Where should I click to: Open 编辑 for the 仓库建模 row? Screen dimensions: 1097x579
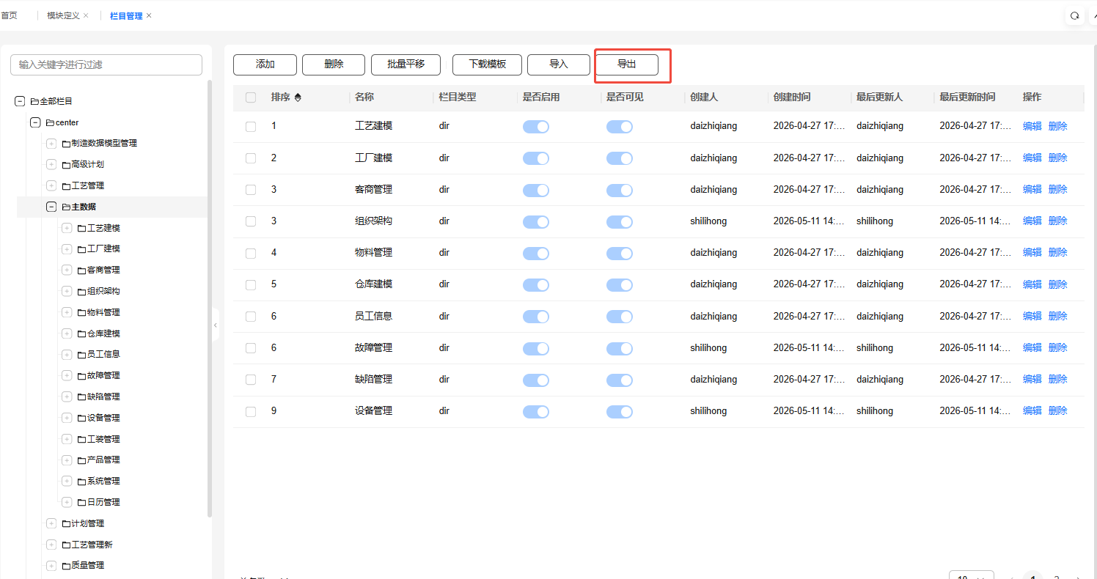click(x=1032, y=284)
